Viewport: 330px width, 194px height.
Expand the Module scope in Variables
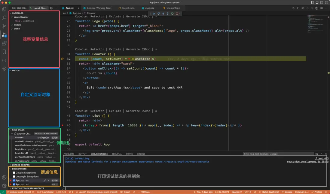click(17, 25)
